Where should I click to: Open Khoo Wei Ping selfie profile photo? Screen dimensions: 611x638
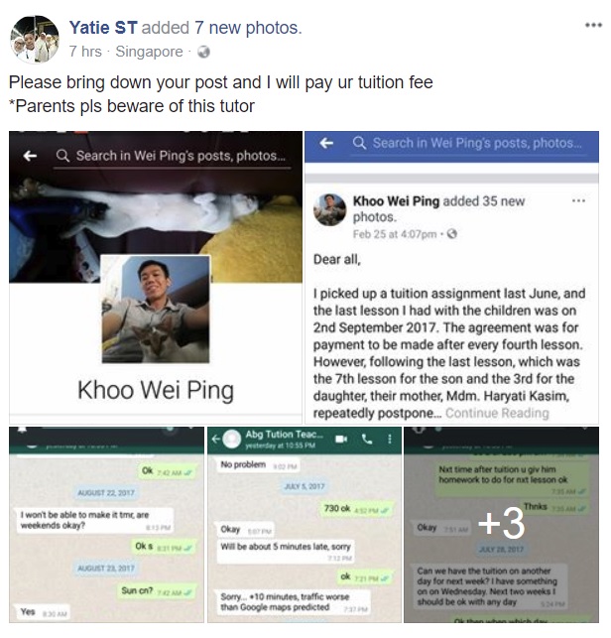[156, 309]
